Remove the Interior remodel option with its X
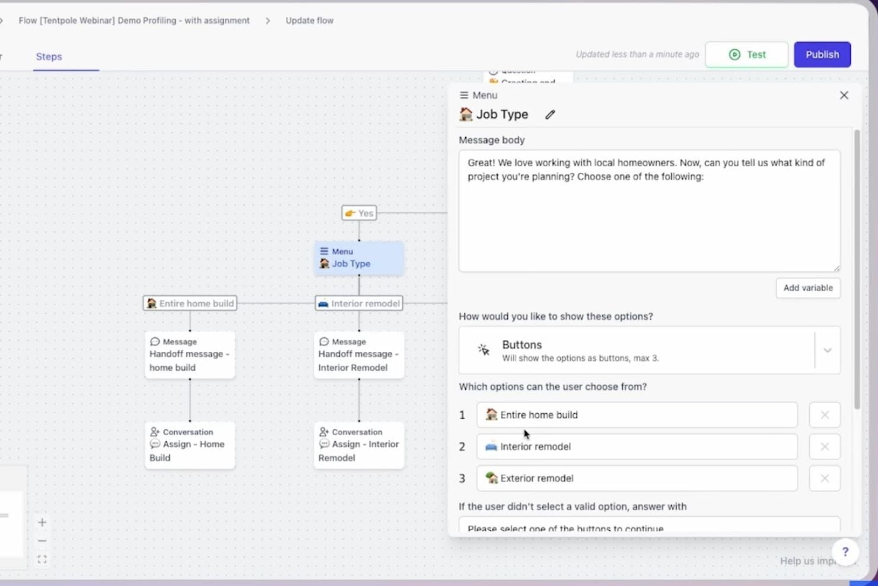The width and height of the screenshot is (878, 586). [x=824, y=446]
